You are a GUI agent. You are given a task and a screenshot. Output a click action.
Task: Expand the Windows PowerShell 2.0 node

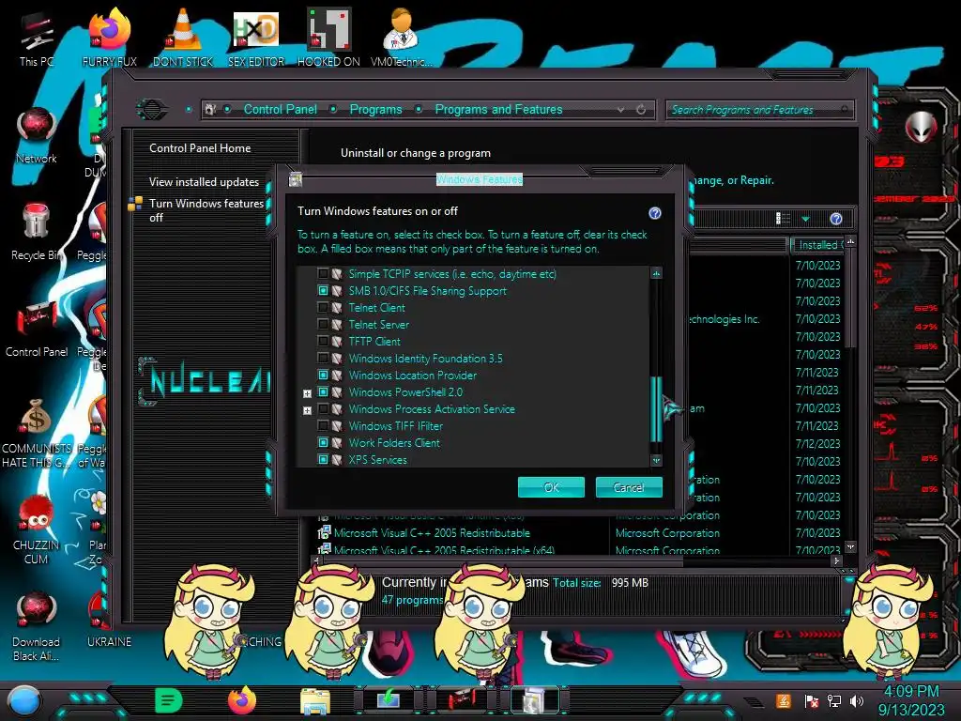click(307, 393)
